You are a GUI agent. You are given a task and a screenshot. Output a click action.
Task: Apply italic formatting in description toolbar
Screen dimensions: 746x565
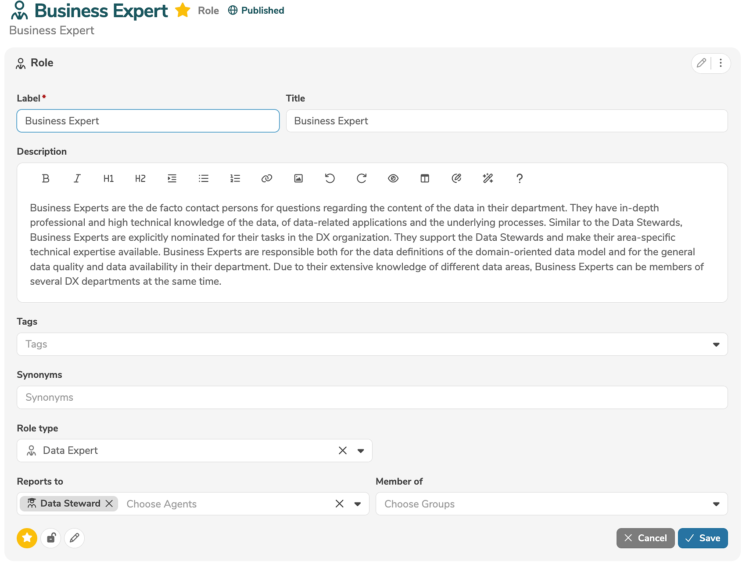77,178
